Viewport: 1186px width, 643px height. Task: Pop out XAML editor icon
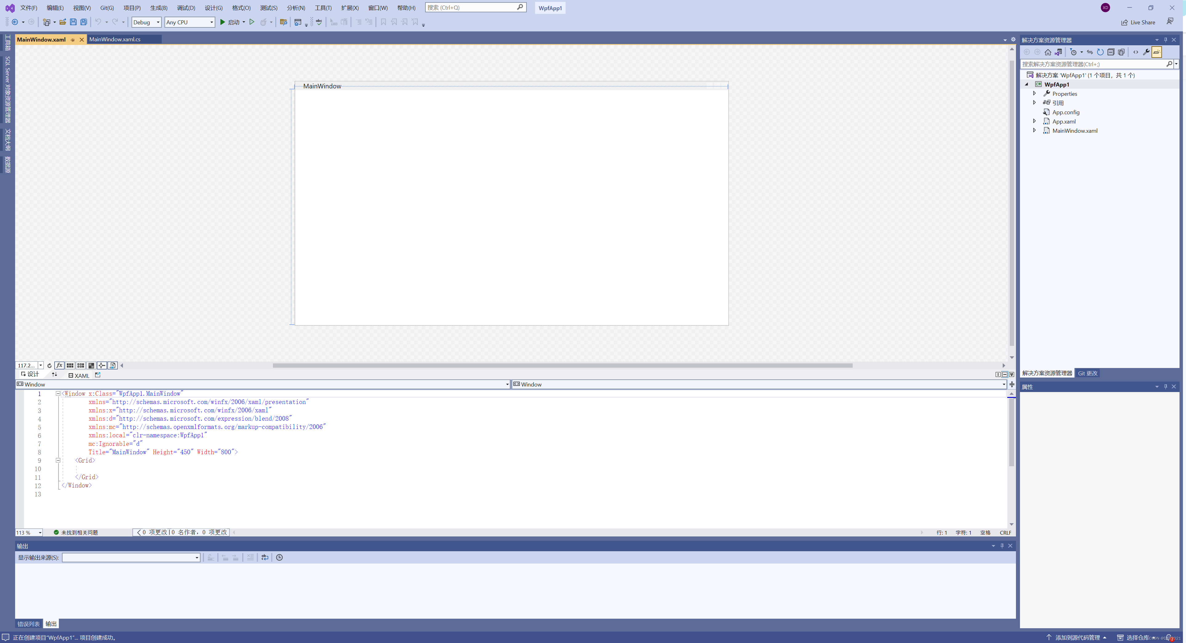coord(98,375)
